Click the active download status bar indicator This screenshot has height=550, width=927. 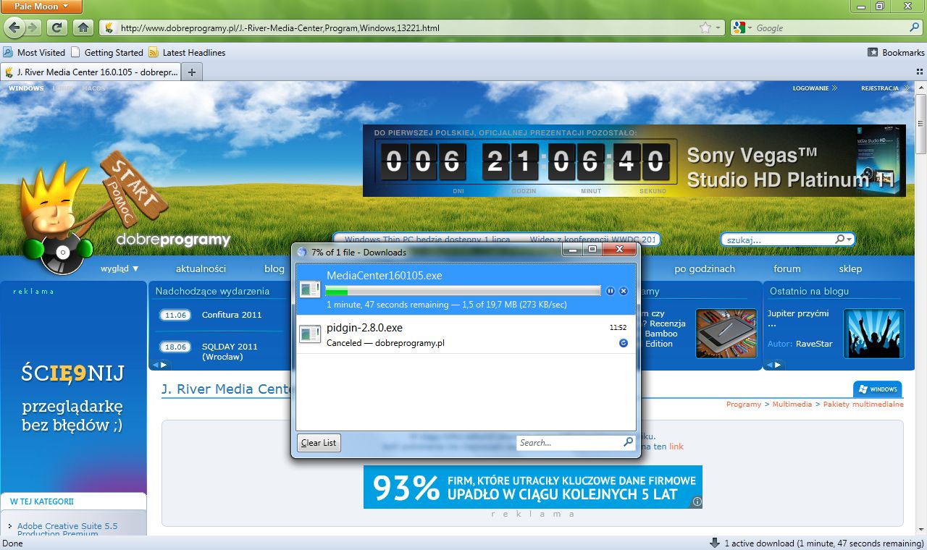[815, 543]
